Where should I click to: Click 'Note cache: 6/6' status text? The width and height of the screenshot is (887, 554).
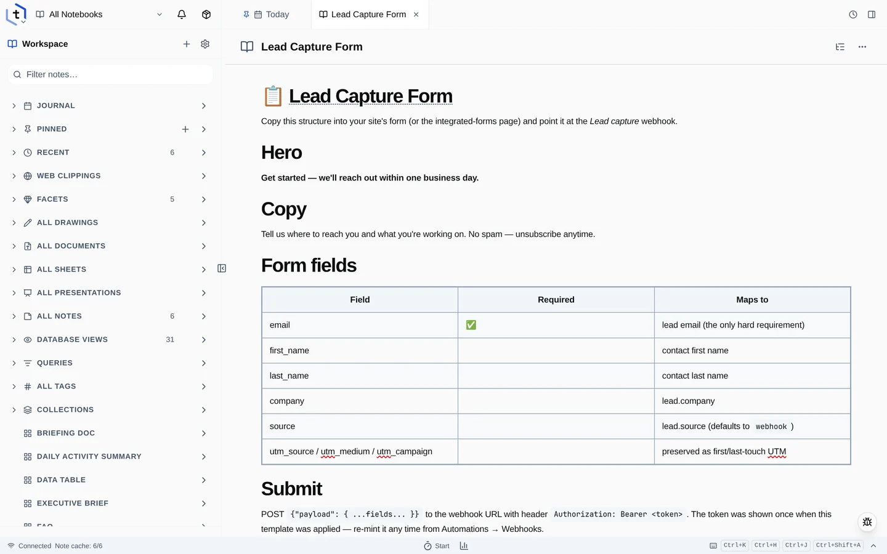click(x=79, y=546)
